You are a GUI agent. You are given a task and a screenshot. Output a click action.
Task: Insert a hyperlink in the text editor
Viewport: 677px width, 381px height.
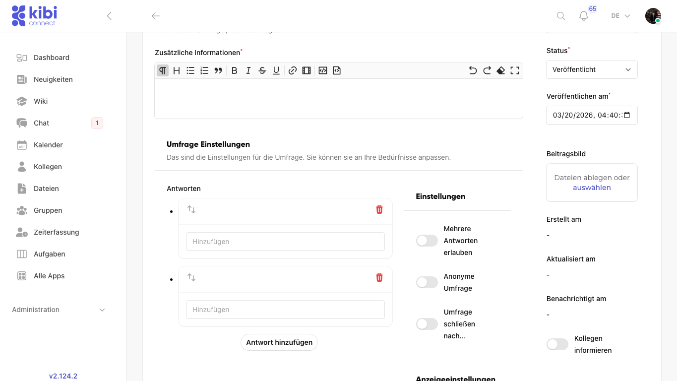292,70
